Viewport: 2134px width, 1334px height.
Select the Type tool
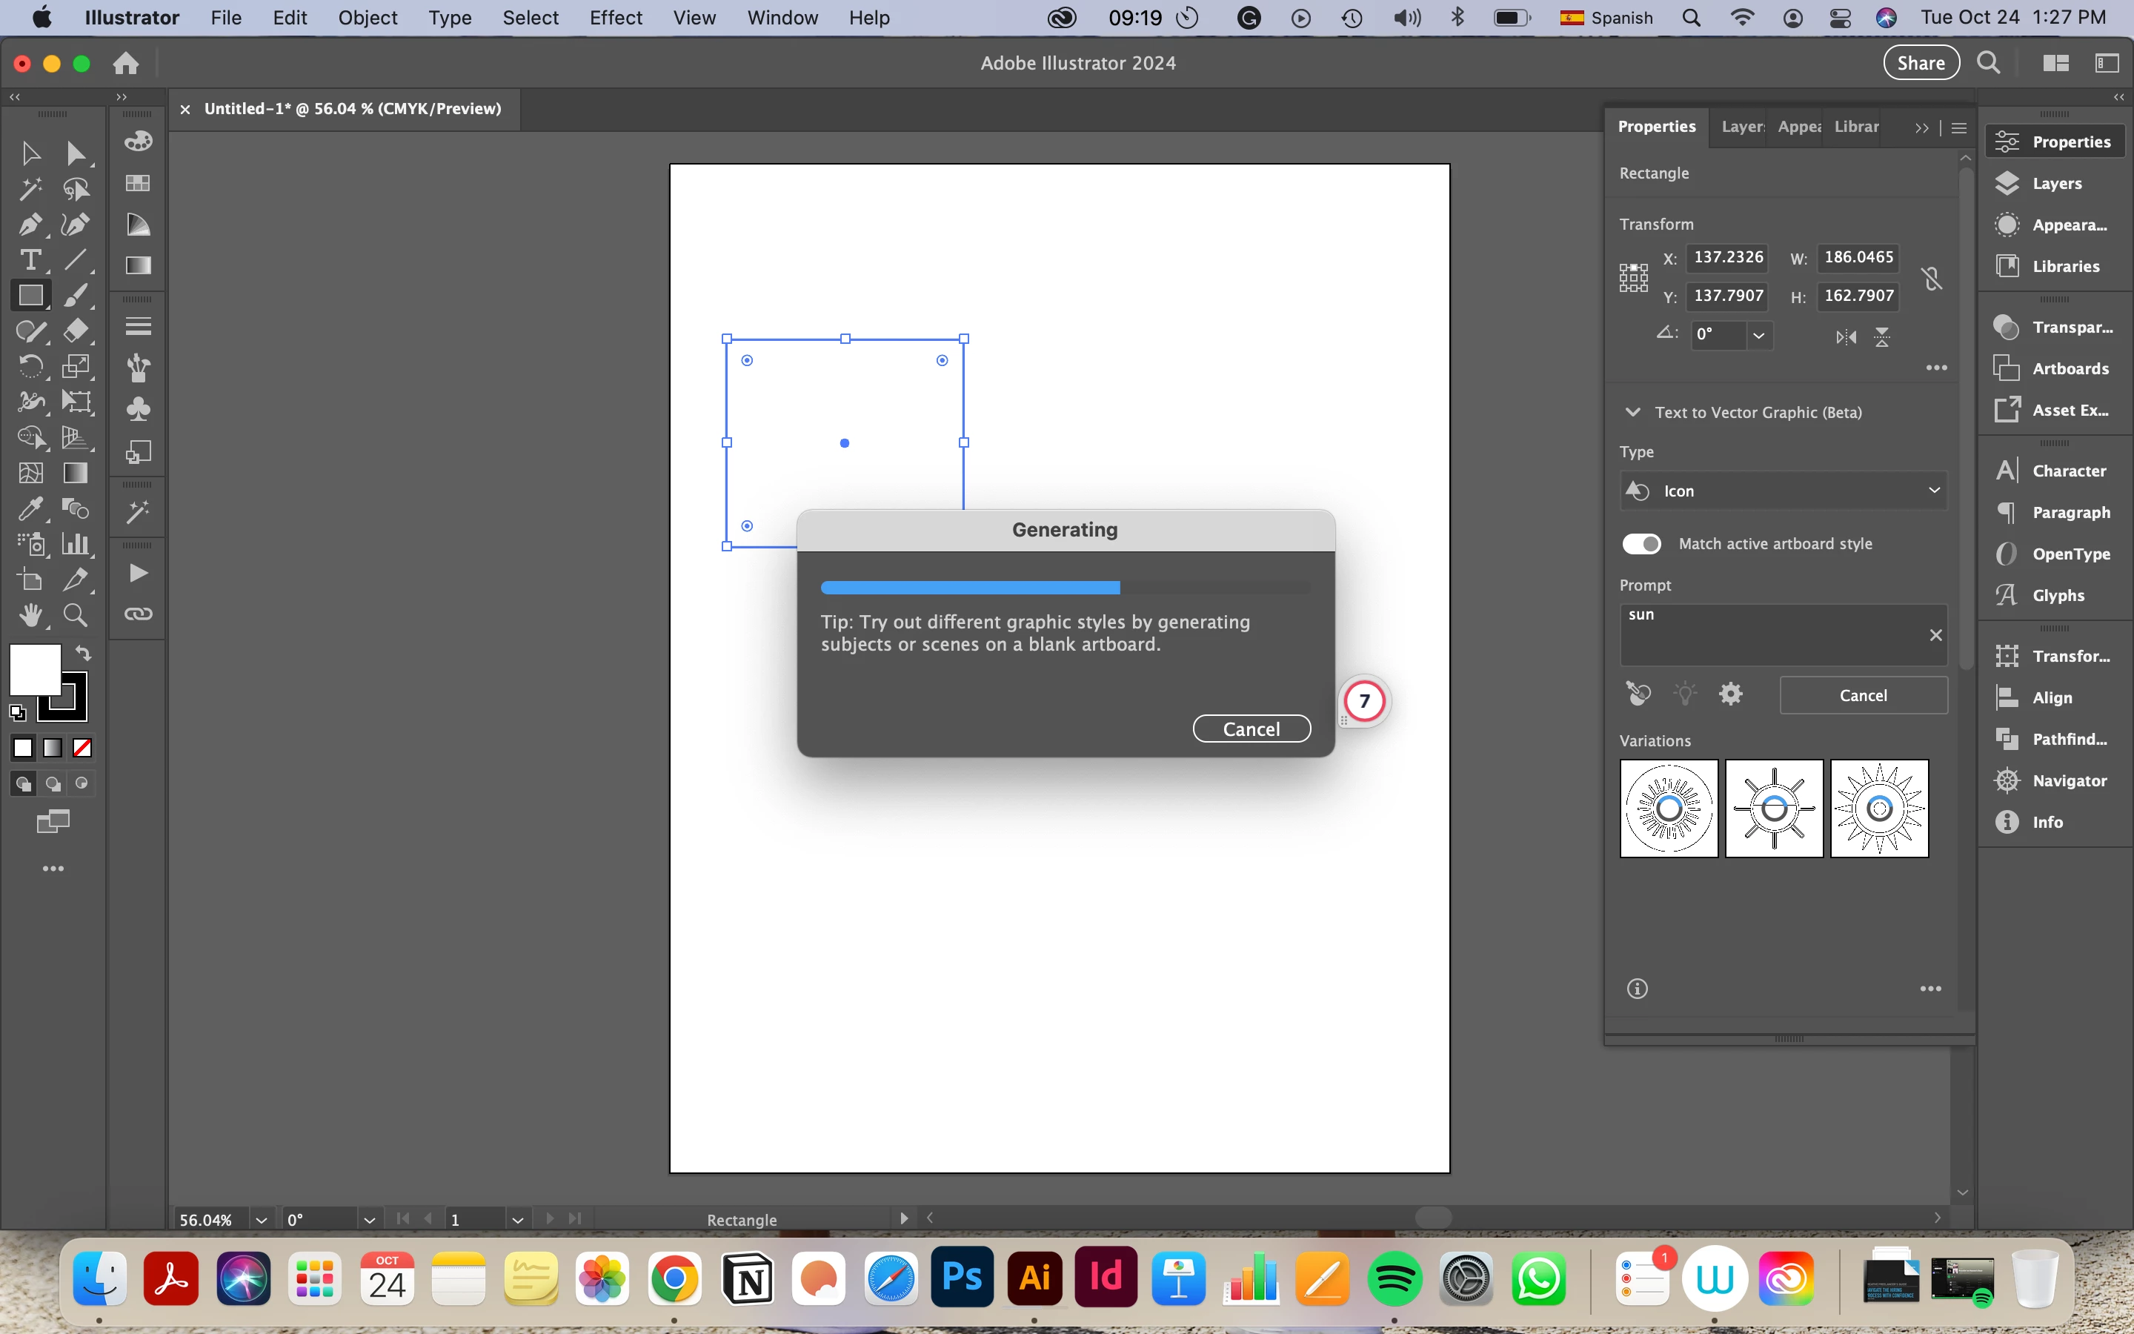pyautogui.click(x=30, y=260)
